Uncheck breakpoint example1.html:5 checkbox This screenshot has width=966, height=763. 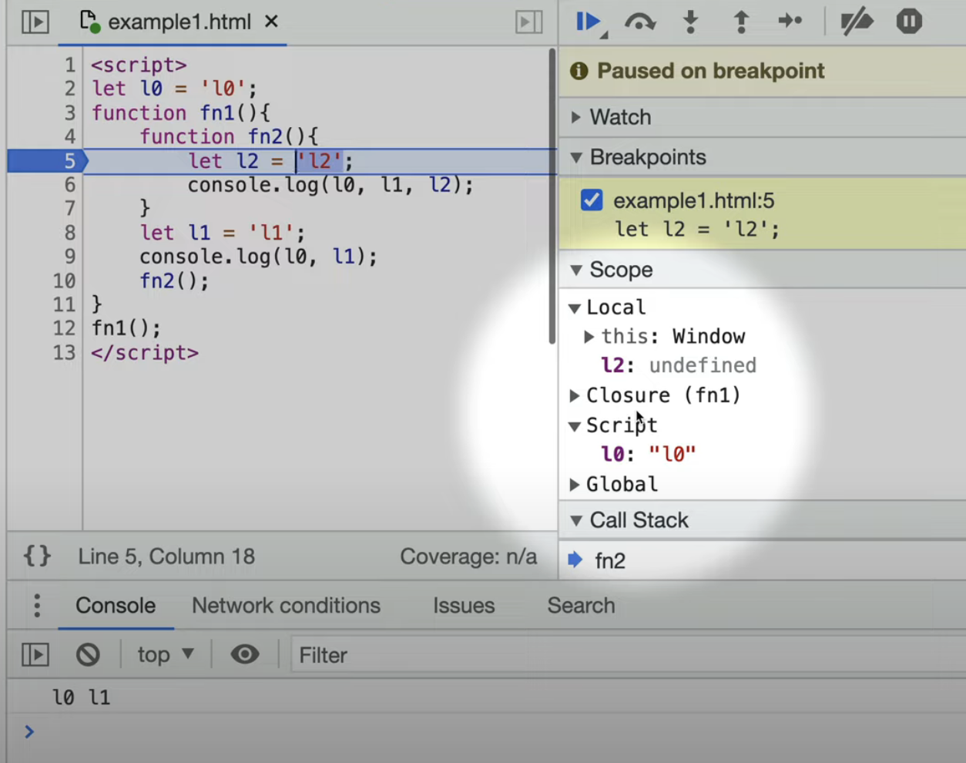pyautogui.click(x=592, y=200)
